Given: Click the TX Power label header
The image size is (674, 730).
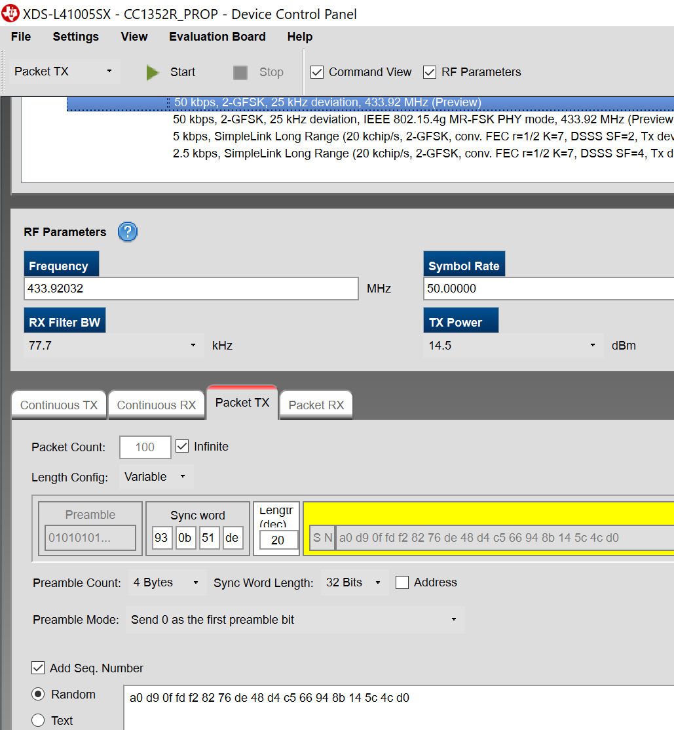Looking at the screenshot, I should tap(460, 320).
